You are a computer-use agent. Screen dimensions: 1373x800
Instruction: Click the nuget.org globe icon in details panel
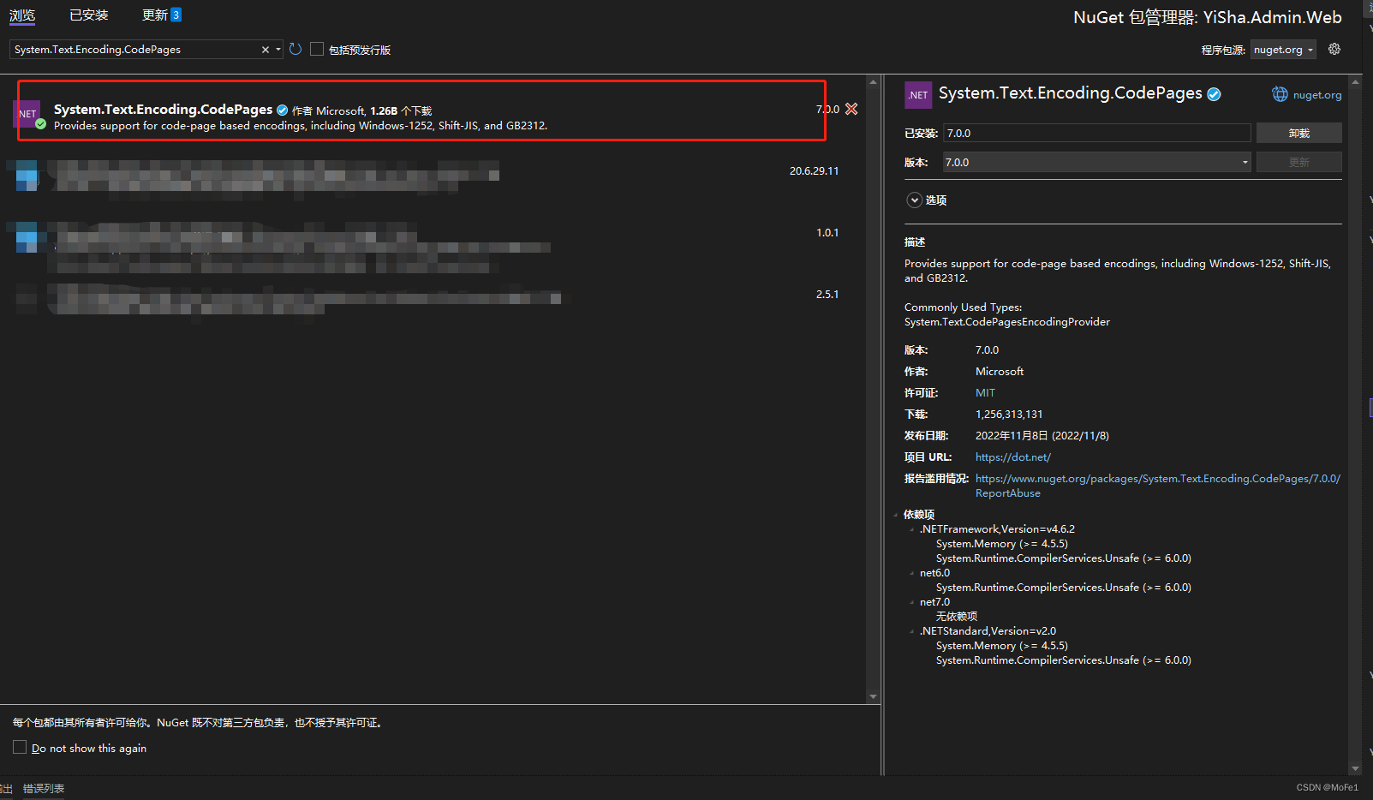[1280, 94]
